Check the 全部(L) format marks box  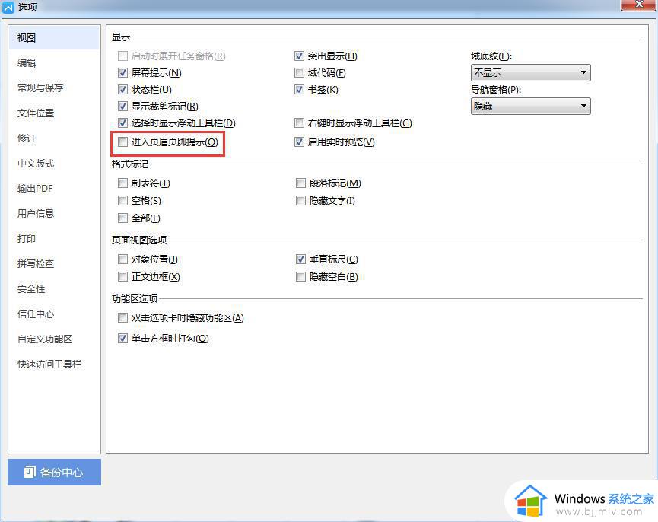coord(122,218)
